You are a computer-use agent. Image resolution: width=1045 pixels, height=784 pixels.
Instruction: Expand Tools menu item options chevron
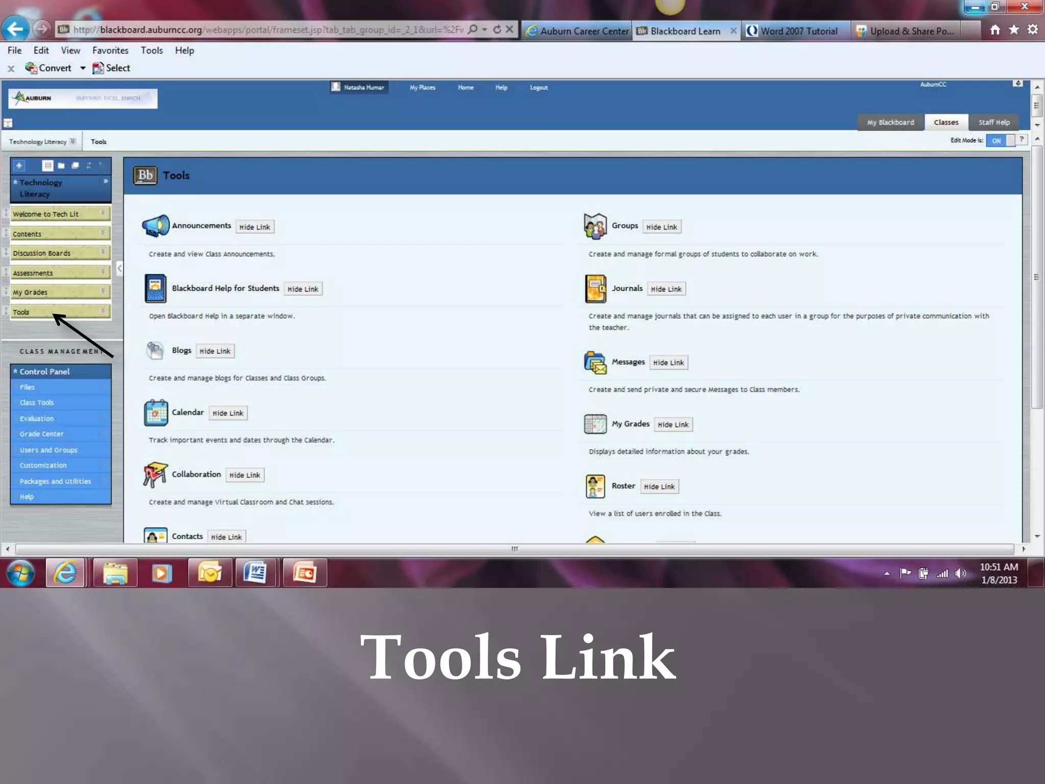(x=103, y=311)
